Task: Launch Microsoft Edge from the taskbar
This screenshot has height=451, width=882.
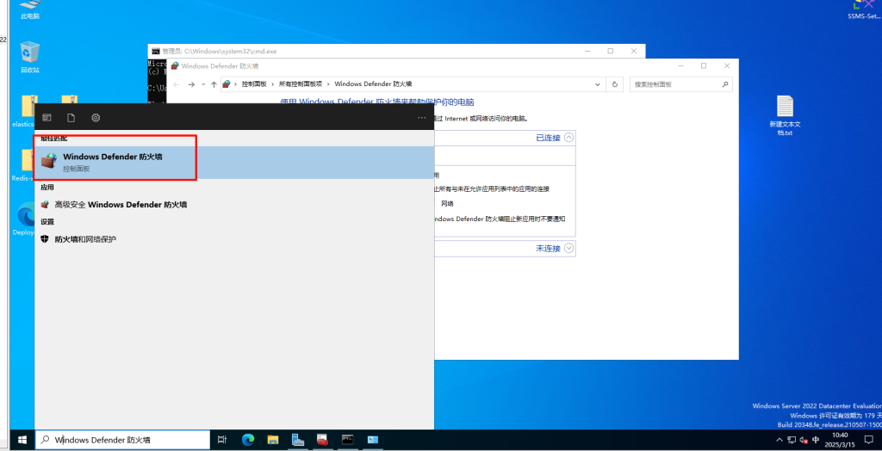Action: pos(248,440)
